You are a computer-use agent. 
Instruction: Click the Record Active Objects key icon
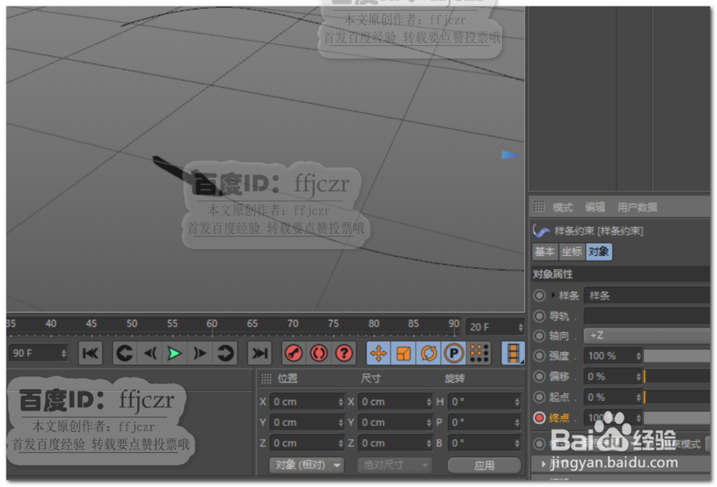point(294,353)
